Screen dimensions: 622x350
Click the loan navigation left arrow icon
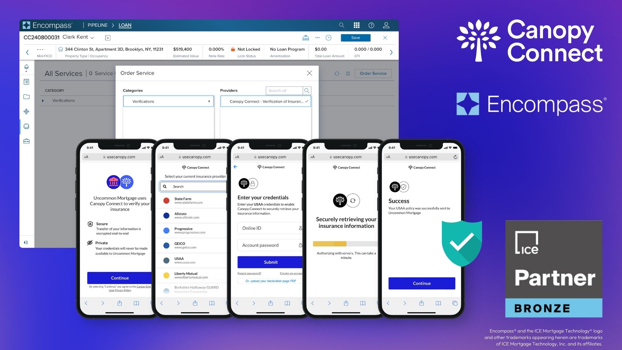coord(27,52)
